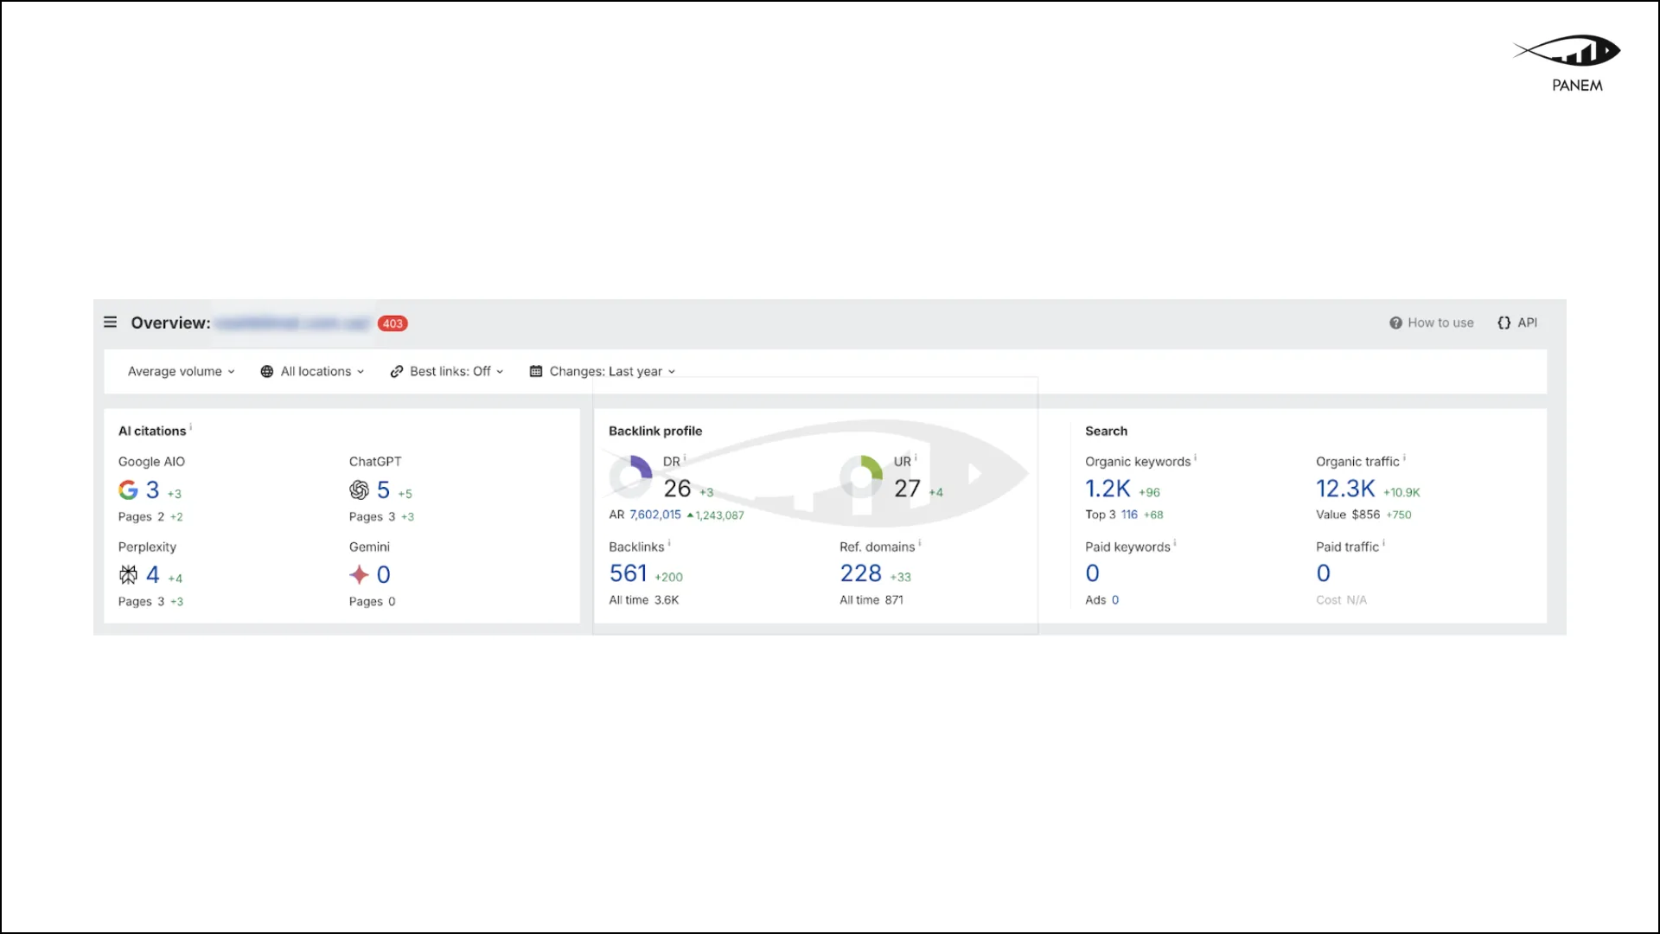Click the Gemini sparkle icon
The height and width of the screenshot is (934, 1660).
359,574
